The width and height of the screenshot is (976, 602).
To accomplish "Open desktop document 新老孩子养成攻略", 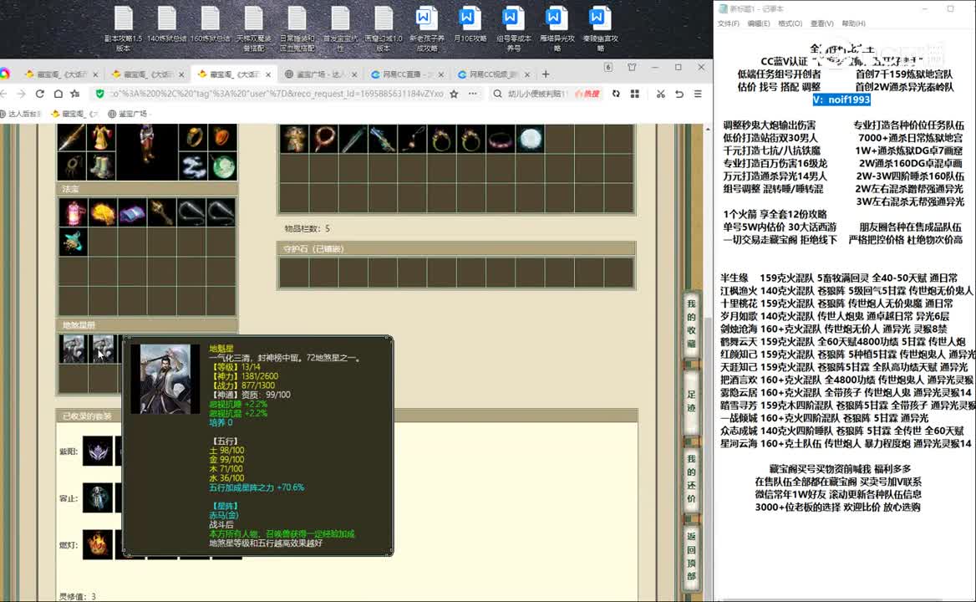I will point(427,28).
